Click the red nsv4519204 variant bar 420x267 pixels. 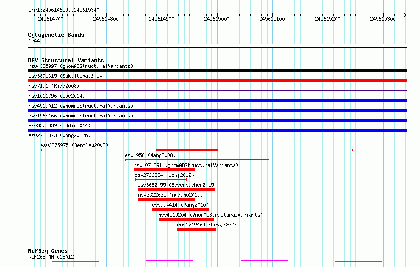click(x=186, y=219)
